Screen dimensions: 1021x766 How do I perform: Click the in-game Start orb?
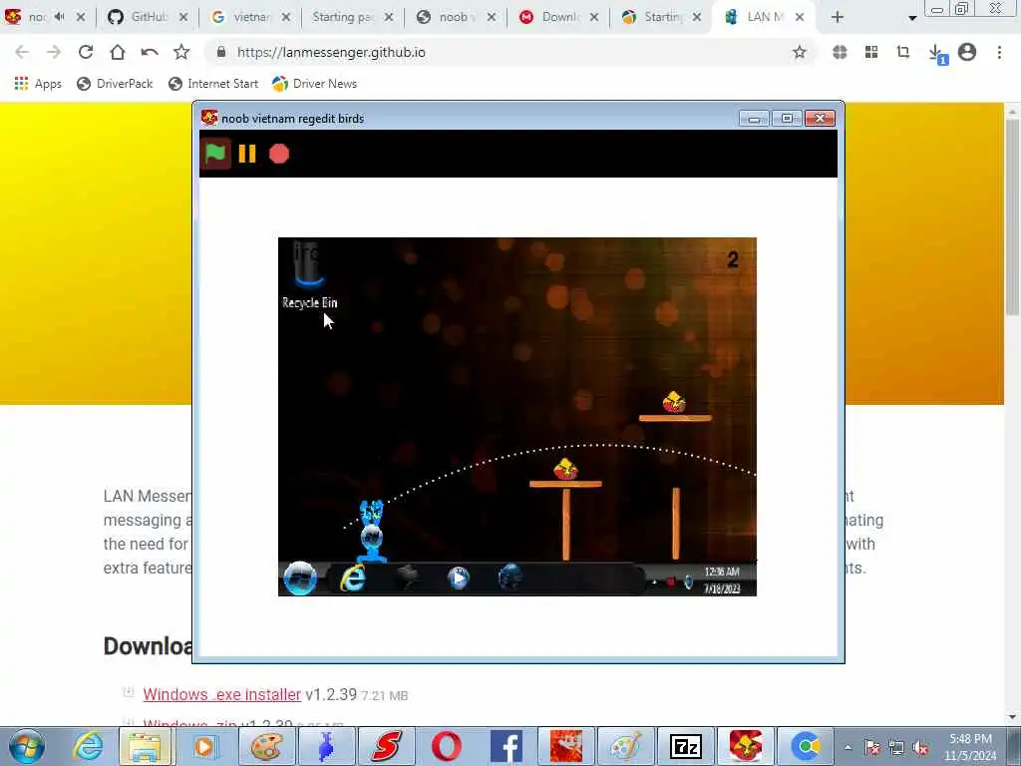point(300,577)
